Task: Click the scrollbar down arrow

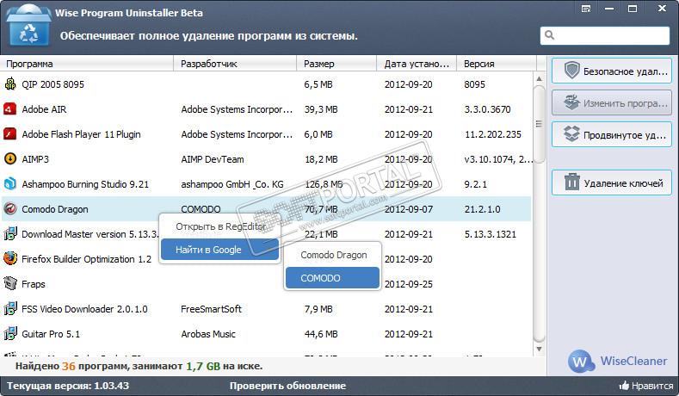Action: point(539,349)
